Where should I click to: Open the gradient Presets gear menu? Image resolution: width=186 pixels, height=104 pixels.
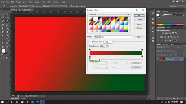click(128, 14)
